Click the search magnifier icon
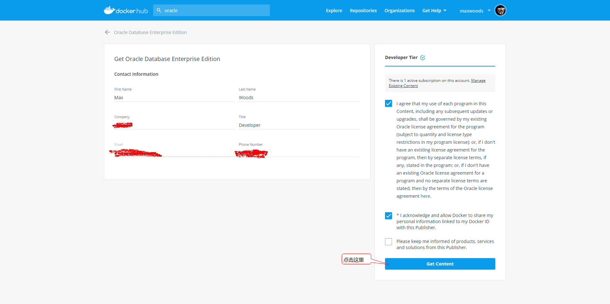This screenshot has width=610, height=304. point(159,10)
